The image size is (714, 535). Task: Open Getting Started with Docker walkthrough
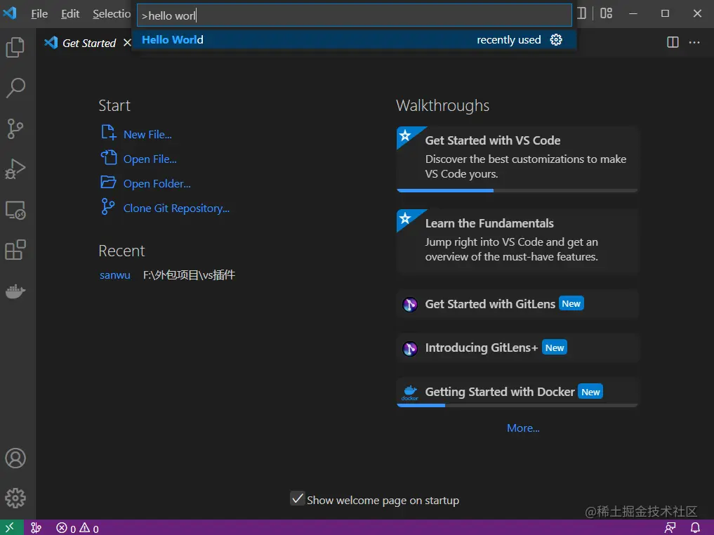point(517,392)
